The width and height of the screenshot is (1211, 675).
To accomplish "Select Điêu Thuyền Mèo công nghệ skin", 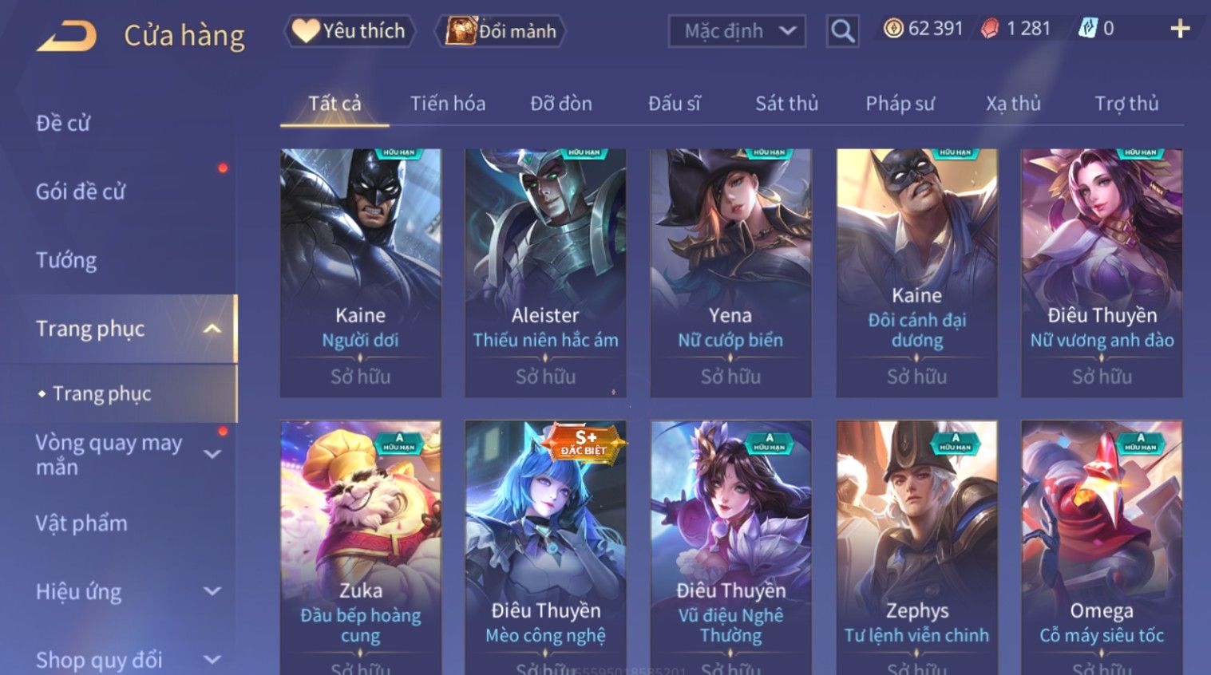I will pyautogui.click(x=545, y=547).
